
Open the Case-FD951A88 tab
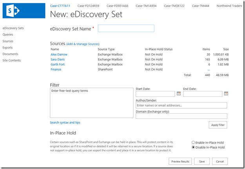pyautogui.click(x=117, y=6)
